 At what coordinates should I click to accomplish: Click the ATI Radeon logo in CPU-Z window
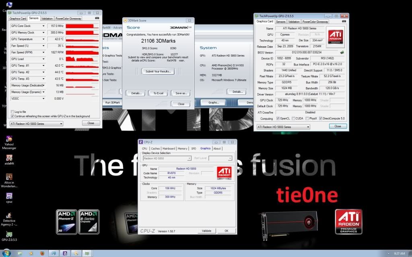pos(224,173)
